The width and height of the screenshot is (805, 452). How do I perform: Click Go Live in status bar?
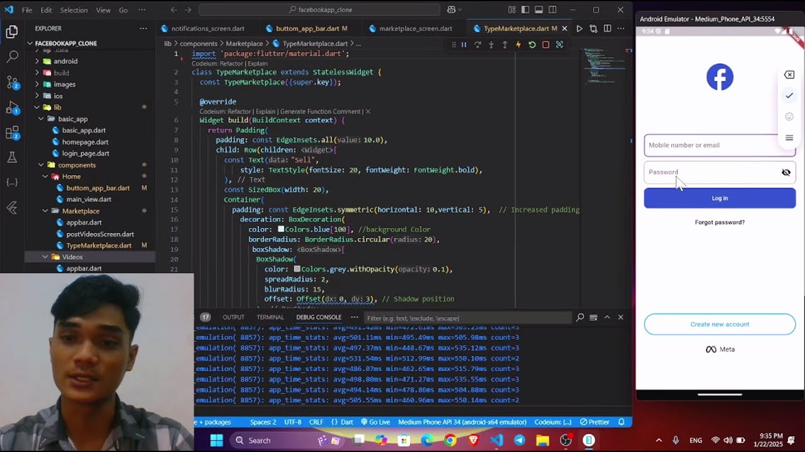pos(375,422)
